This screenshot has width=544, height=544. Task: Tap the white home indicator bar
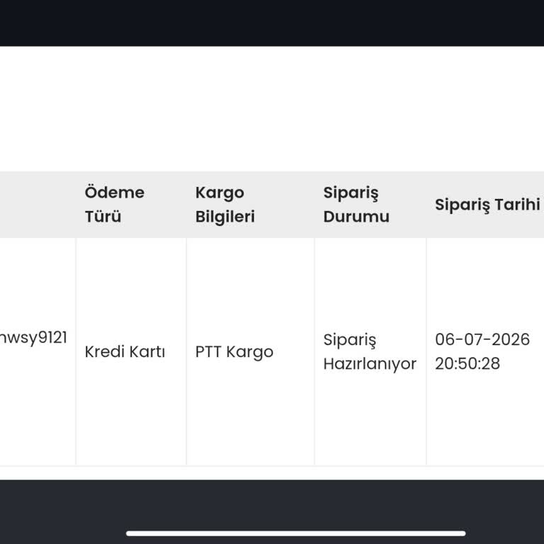[x=295, y=533]
